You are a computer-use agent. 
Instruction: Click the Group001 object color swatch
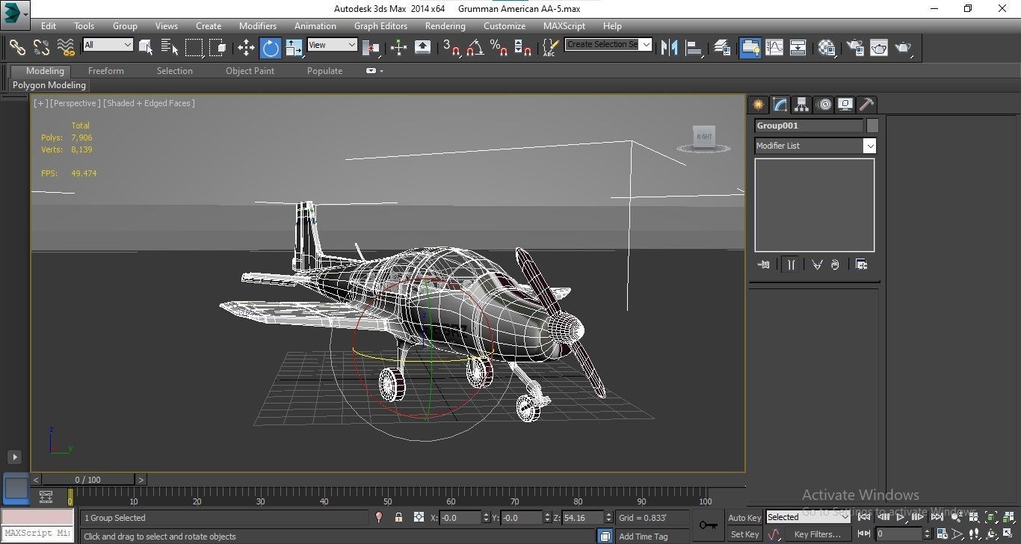point(872,126)
